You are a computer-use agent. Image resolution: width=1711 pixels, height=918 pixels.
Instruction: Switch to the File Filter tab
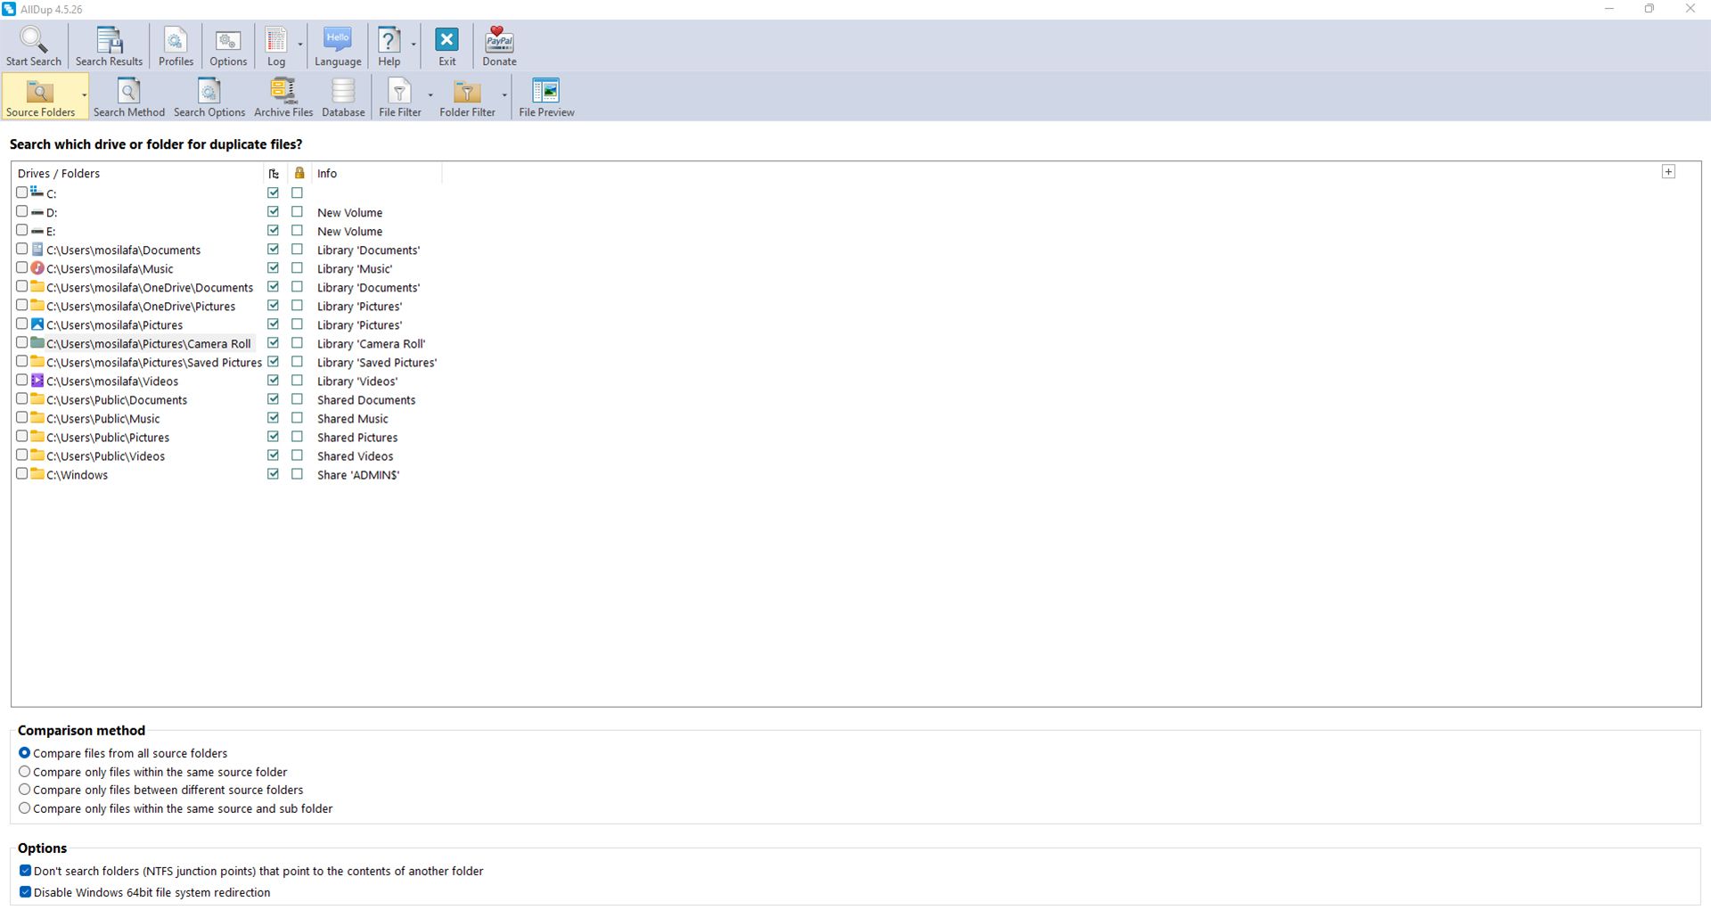point(400,97)
